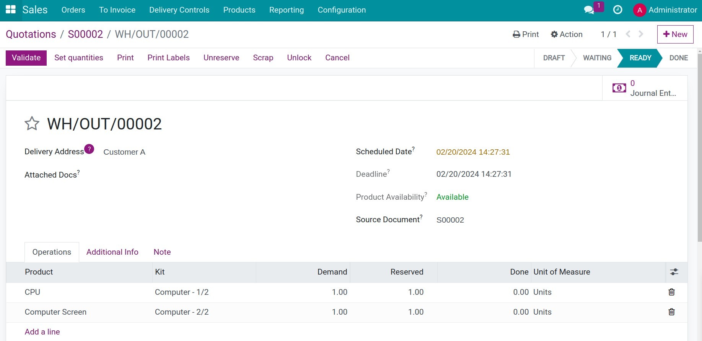Unreserve the delivery products

(222, 58)
